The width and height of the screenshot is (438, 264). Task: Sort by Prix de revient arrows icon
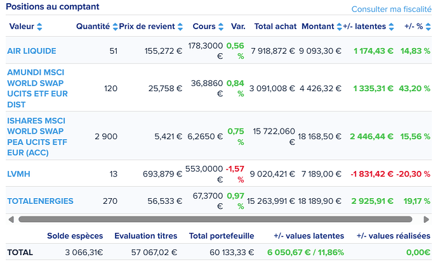click(180, 27)
